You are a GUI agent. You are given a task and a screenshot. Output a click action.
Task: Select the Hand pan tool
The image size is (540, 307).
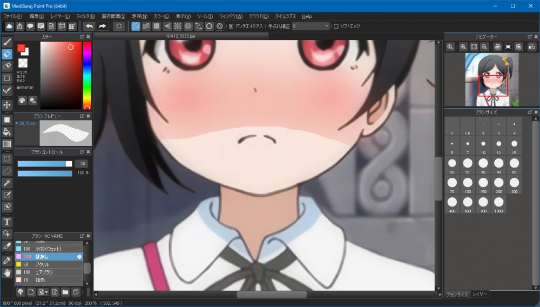click(x=7, y=273)
